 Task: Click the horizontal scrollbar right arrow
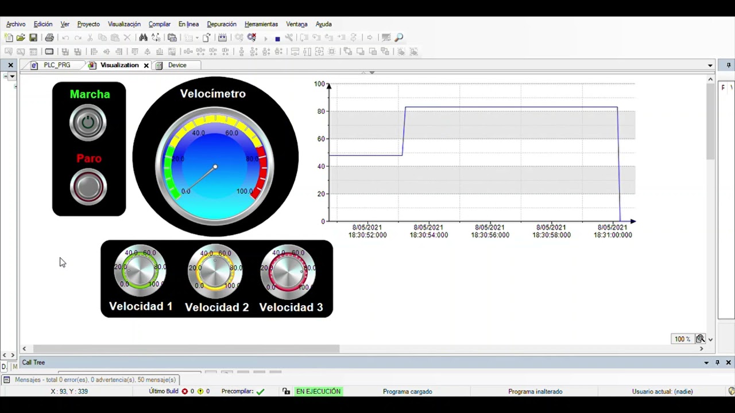coord(701,349)
